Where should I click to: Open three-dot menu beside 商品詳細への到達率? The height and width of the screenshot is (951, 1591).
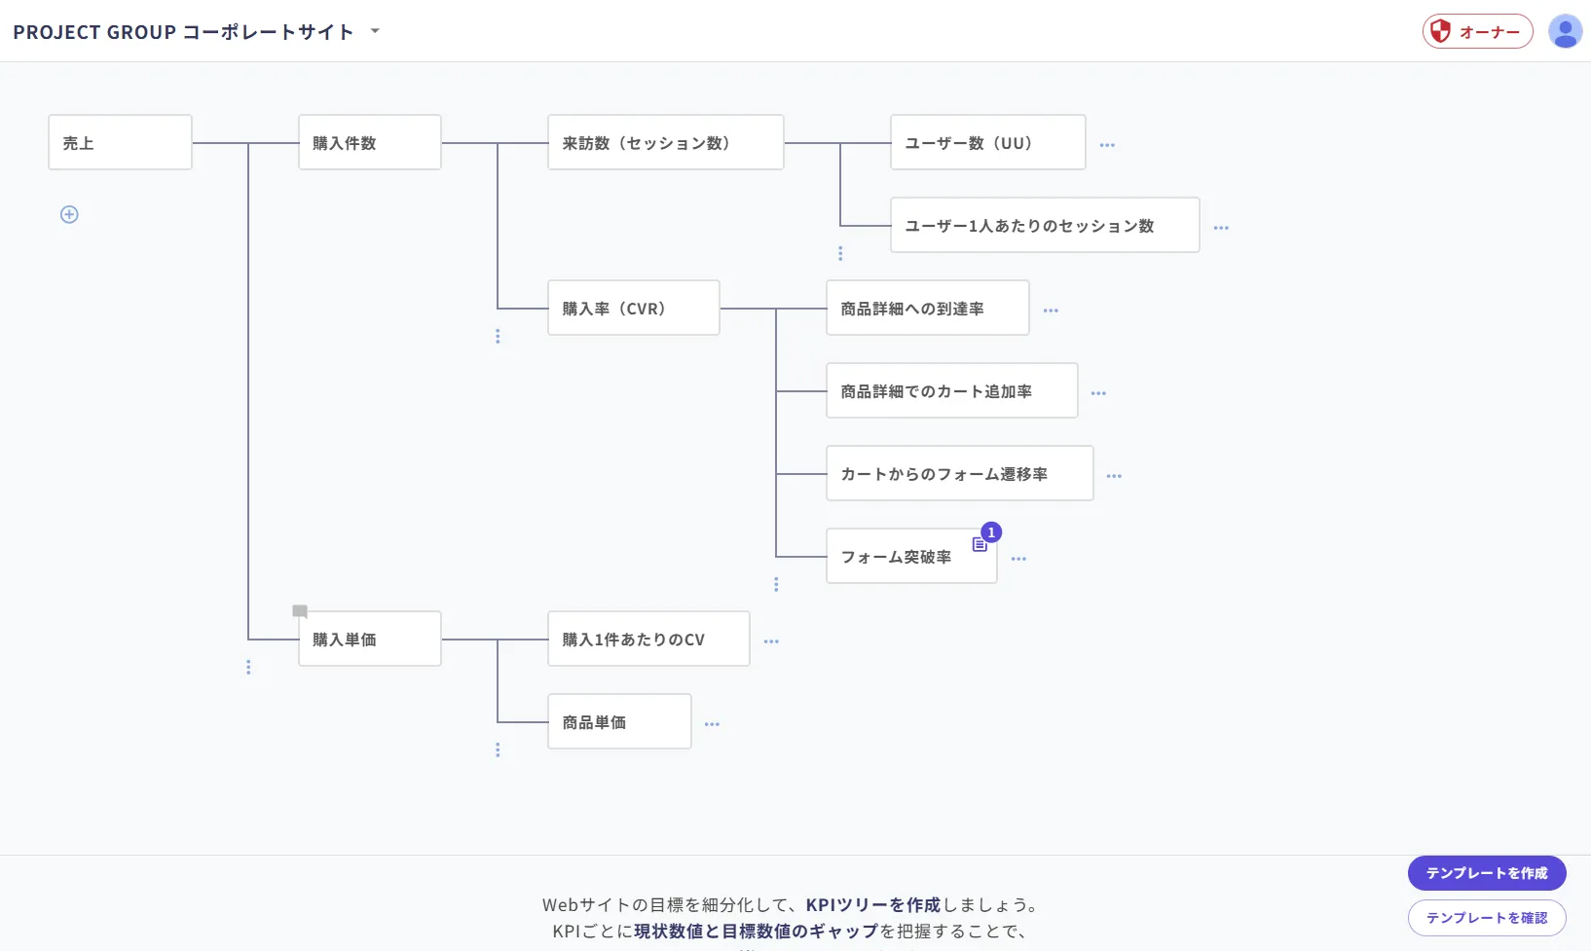click(1051, 311)
